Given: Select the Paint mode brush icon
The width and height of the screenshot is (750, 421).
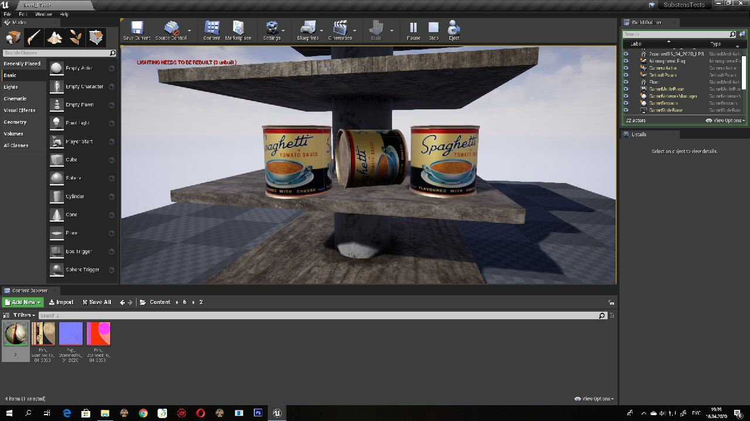Looking at the screenshot, I should [34, 37].
